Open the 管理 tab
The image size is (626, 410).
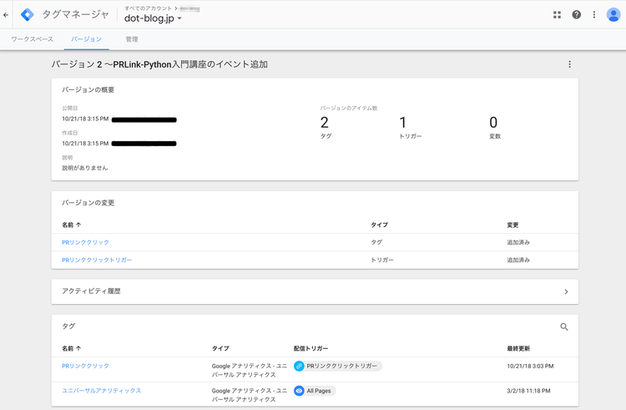[132, 39]
